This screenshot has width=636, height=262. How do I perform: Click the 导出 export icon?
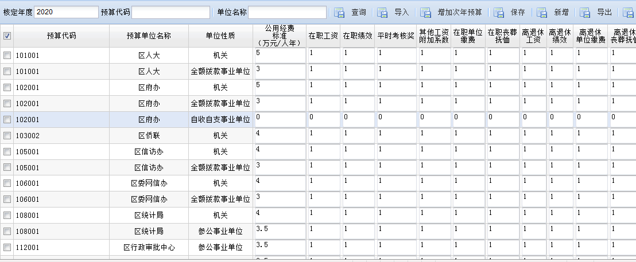(x=585, y=13)
